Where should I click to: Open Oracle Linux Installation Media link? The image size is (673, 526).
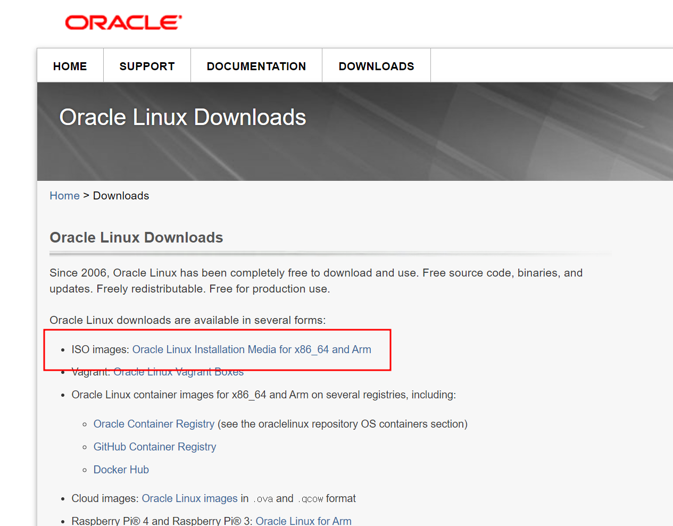(252, 349)
